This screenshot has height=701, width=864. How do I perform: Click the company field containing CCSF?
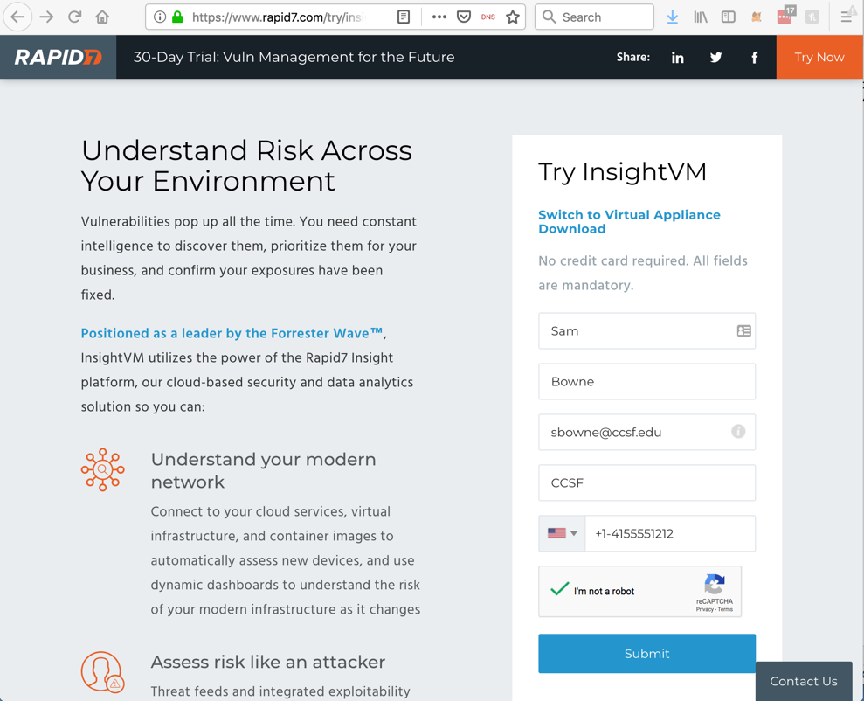(x=646, y=482)
